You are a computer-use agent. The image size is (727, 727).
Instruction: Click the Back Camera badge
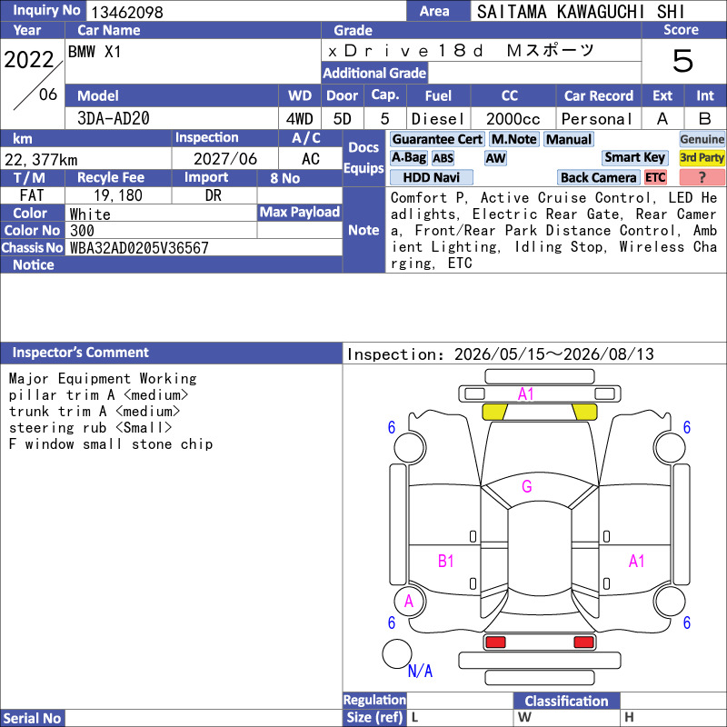click(x=598, y=177)
